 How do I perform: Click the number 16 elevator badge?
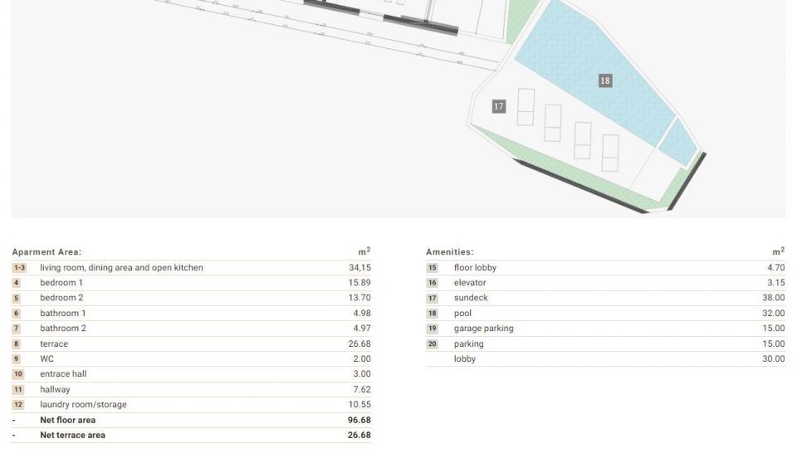click(x=432, y=283)
